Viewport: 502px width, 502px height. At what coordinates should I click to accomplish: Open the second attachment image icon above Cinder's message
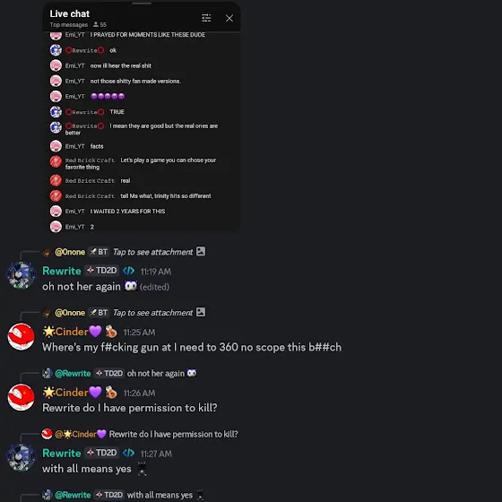(201, 312)
